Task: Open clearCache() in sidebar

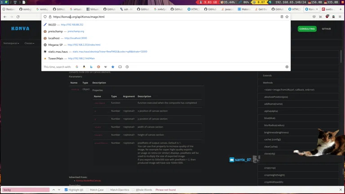Action: coord(271,146)
